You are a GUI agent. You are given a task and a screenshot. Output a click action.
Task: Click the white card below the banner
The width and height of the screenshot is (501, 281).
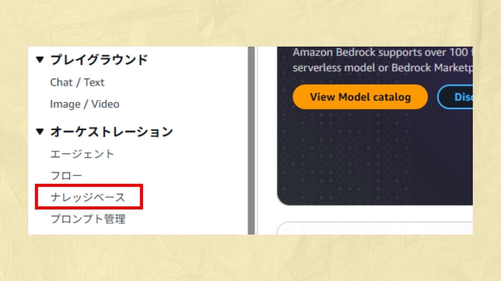tap(375, 228)
